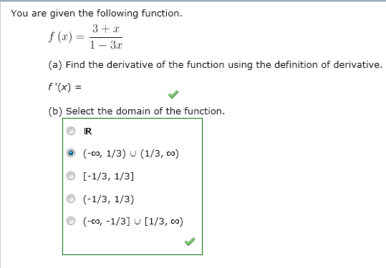This screenshot has width=386, height=268.
Task: Click the "(b) Select the domain" prompt text
Action: (137, 111)
